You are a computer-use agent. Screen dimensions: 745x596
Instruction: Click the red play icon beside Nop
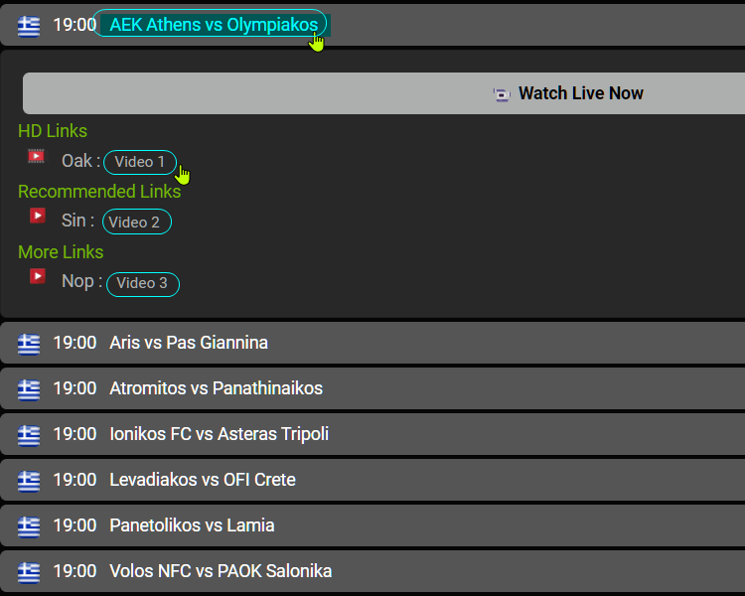click(x=38, y=276)
